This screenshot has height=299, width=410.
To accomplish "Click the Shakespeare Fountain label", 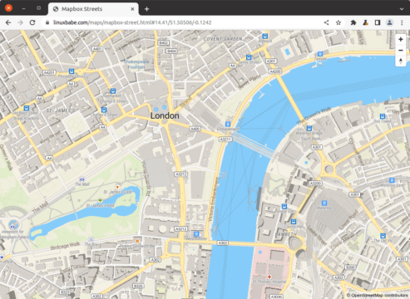I will (x=136, y=64).
